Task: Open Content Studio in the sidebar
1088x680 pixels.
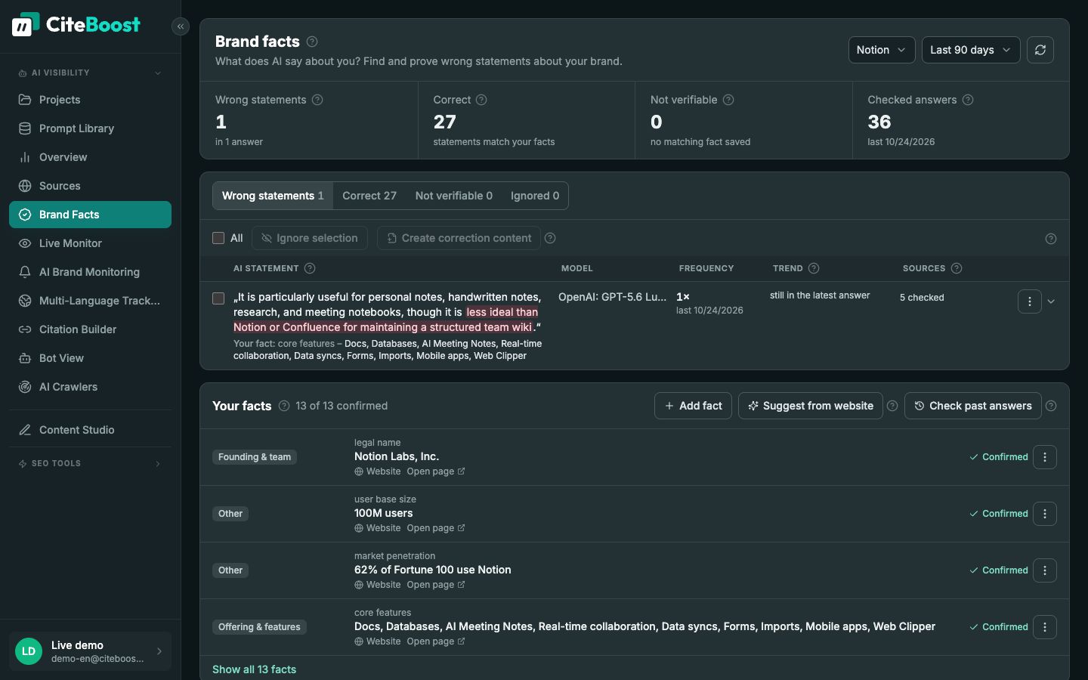Action: [90, 430]
